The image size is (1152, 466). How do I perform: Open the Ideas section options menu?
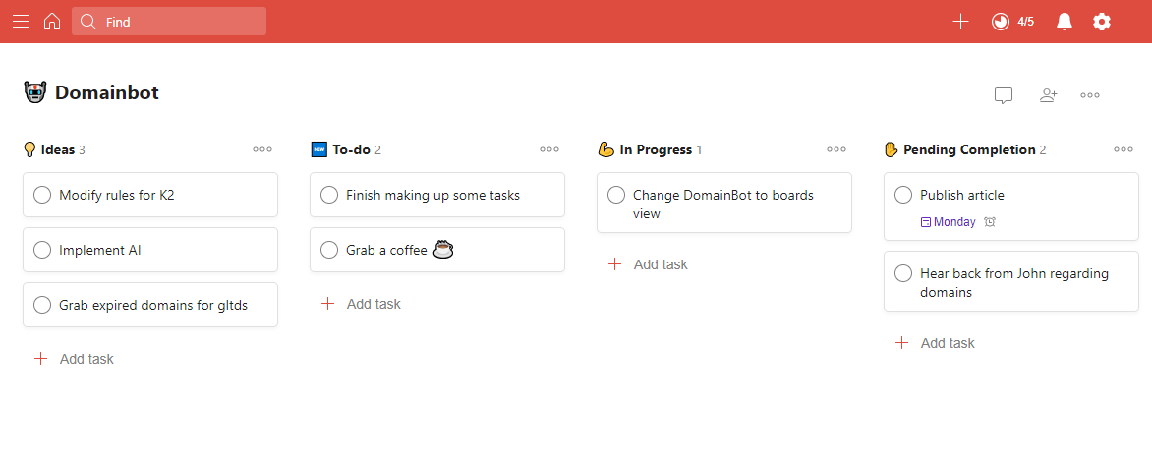click(262, 149)
